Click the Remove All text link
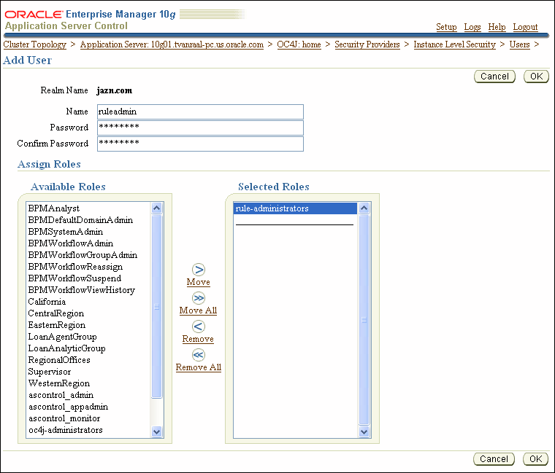 (199, 367)
